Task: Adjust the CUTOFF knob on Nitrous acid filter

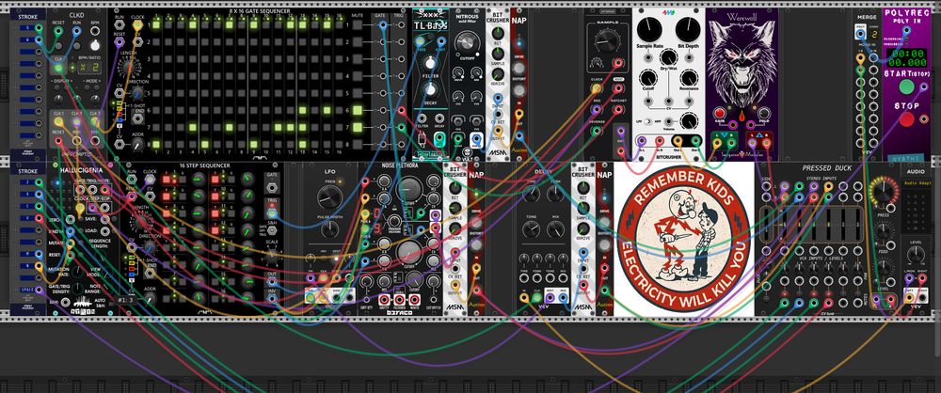Action: click(x=467, y=42)
